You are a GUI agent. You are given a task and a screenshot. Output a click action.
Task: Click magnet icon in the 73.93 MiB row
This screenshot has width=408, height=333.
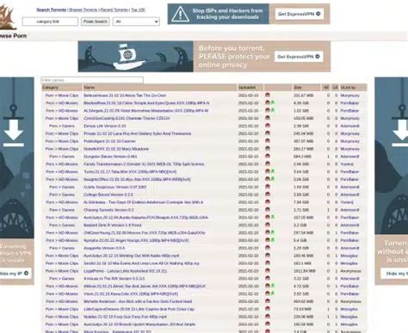click(x=268, y=309)
